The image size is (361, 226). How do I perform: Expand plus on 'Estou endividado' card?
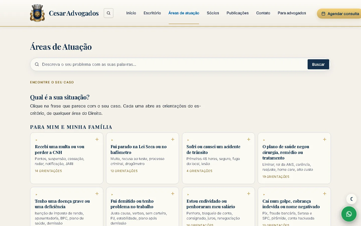pos(249,194)
